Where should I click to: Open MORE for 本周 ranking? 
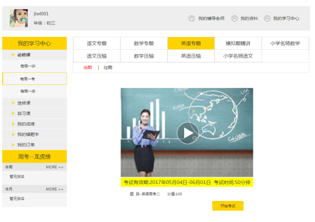(55, 167)
